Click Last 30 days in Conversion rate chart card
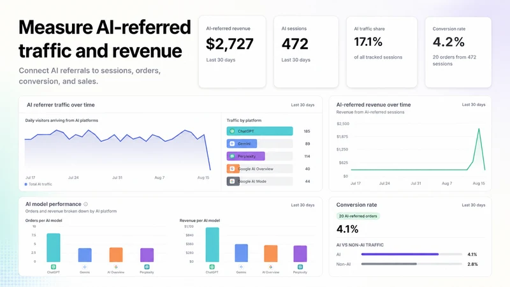The image size is (510, 287). coord(474,205)
